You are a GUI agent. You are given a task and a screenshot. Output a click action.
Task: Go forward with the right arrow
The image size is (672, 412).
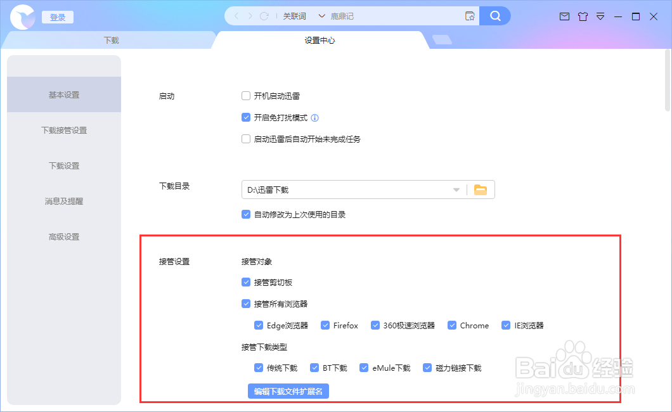pos(250,16)
